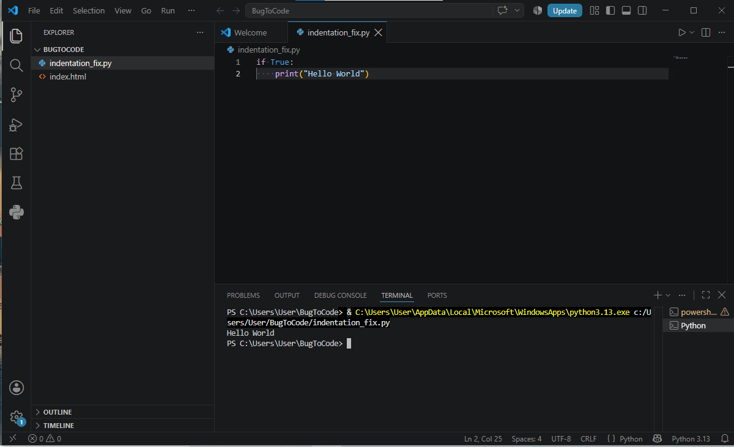Go forward with the right arrow
The width and height of the screenshot is (734, 447).
click(x=236, y=10)
